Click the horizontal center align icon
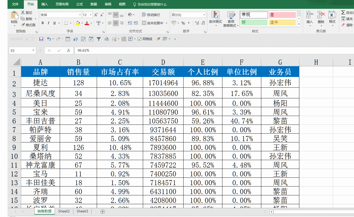Image resolution: width=354 pixels, height=217 pixels. [x=115, y=23]
